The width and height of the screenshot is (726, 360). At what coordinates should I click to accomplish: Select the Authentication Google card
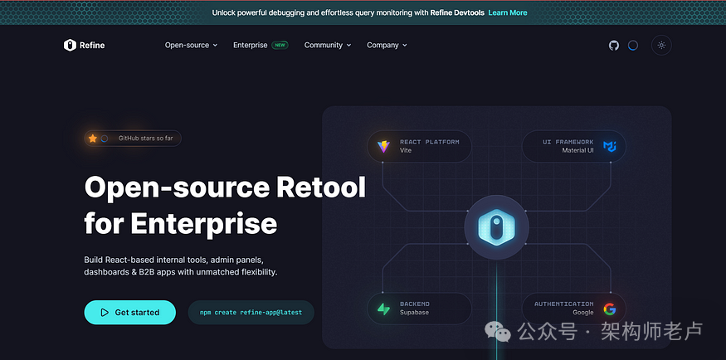[573, 309]
